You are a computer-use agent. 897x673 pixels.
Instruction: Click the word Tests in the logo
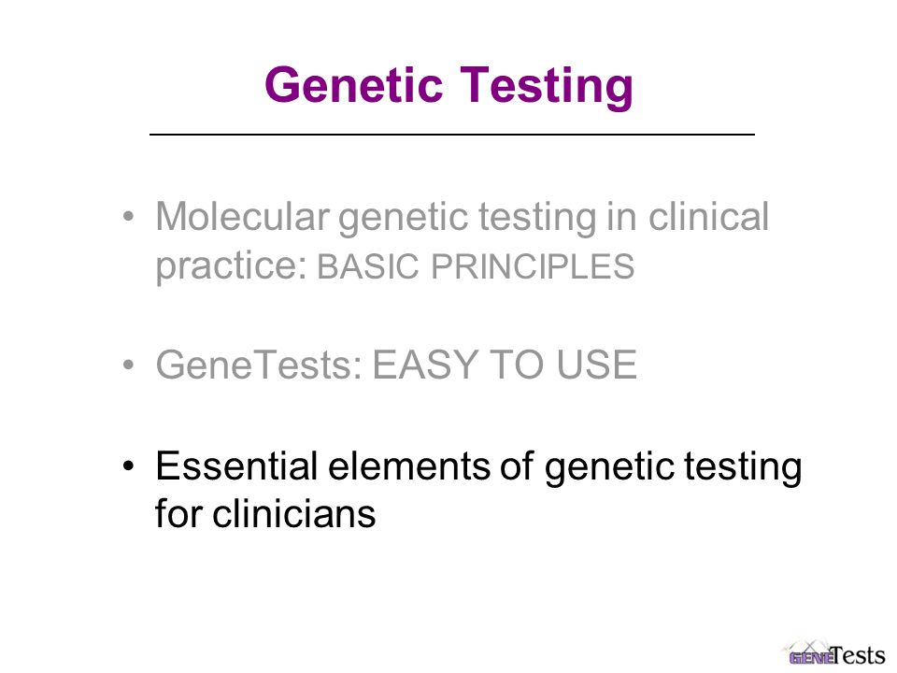tap(860, 654)
